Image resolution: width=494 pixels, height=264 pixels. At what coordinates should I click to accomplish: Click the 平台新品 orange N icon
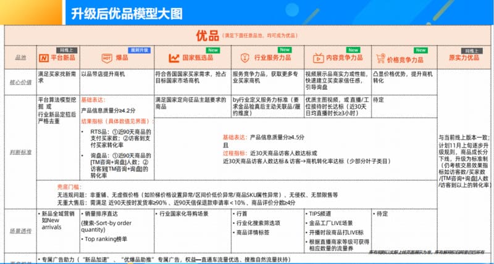tap(44, 58)
